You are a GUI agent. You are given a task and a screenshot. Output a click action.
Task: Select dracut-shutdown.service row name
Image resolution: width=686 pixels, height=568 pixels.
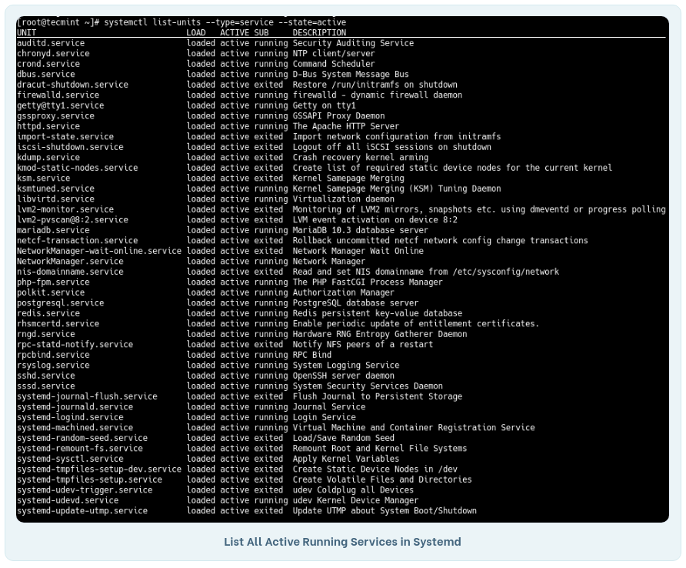(x=72, y=85)
